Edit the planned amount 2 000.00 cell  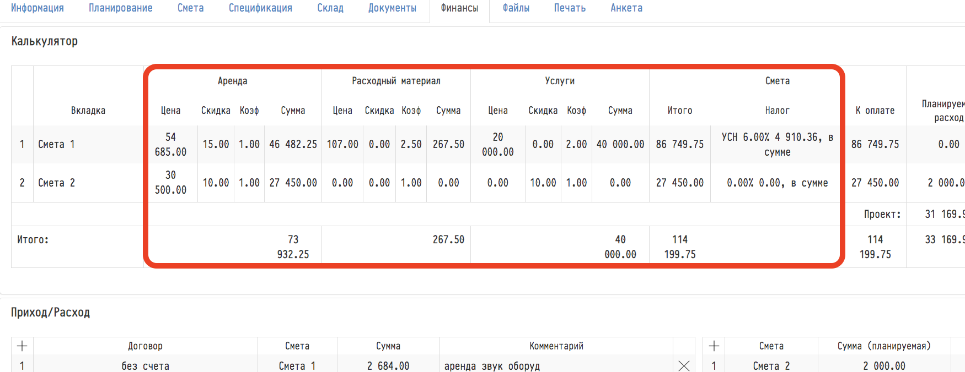(x=884, y=366)
